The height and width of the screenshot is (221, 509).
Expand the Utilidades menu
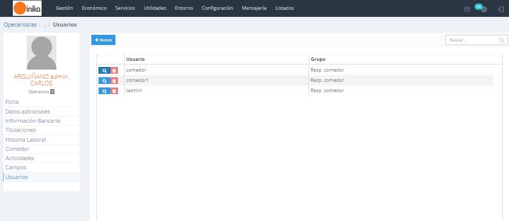[155, 8]
